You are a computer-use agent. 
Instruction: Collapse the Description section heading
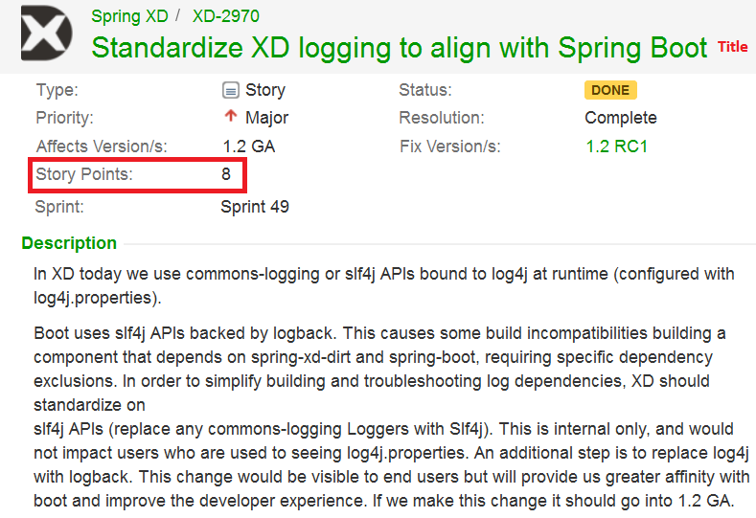point(69,243)
